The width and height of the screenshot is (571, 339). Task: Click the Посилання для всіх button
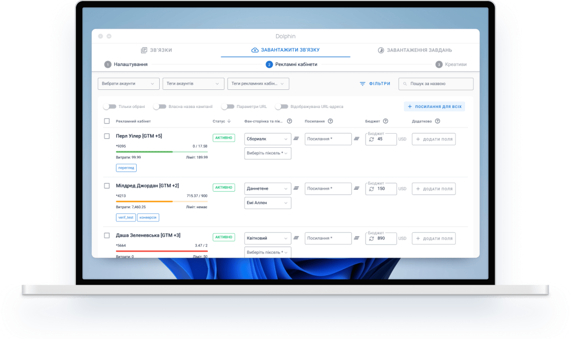[x=434, y=106]
